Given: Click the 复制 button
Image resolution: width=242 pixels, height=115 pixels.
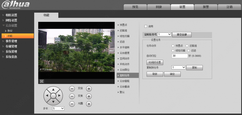Looking at the screenshot, I should [x=194, y=68].
